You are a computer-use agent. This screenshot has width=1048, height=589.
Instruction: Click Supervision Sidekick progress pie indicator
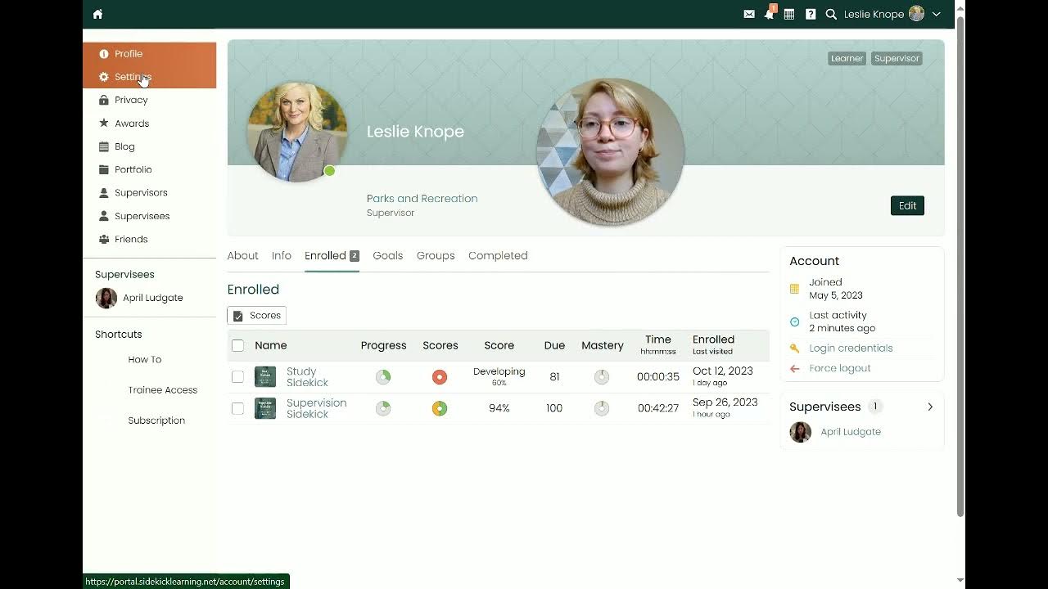(x=383, y=408)
